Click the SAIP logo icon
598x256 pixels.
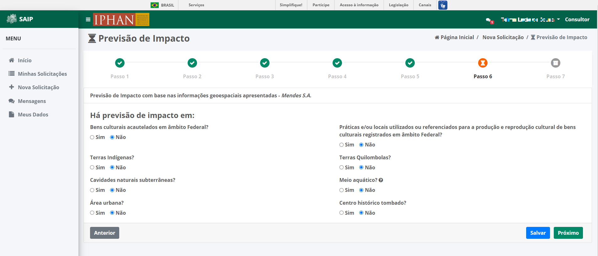point(12,19)
